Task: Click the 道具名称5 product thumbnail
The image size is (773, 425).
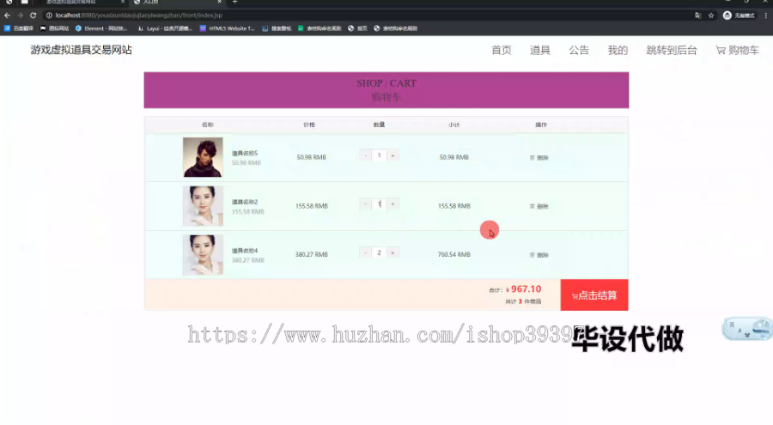Action: click(x=203, y=157)
